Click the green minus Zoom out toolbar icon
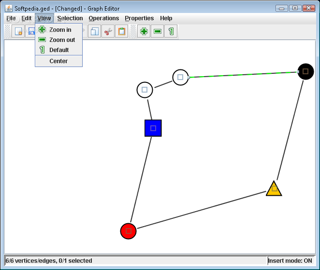Image resolution: width=320 pixels, height=270 pixels. click(x=158, y=31)
